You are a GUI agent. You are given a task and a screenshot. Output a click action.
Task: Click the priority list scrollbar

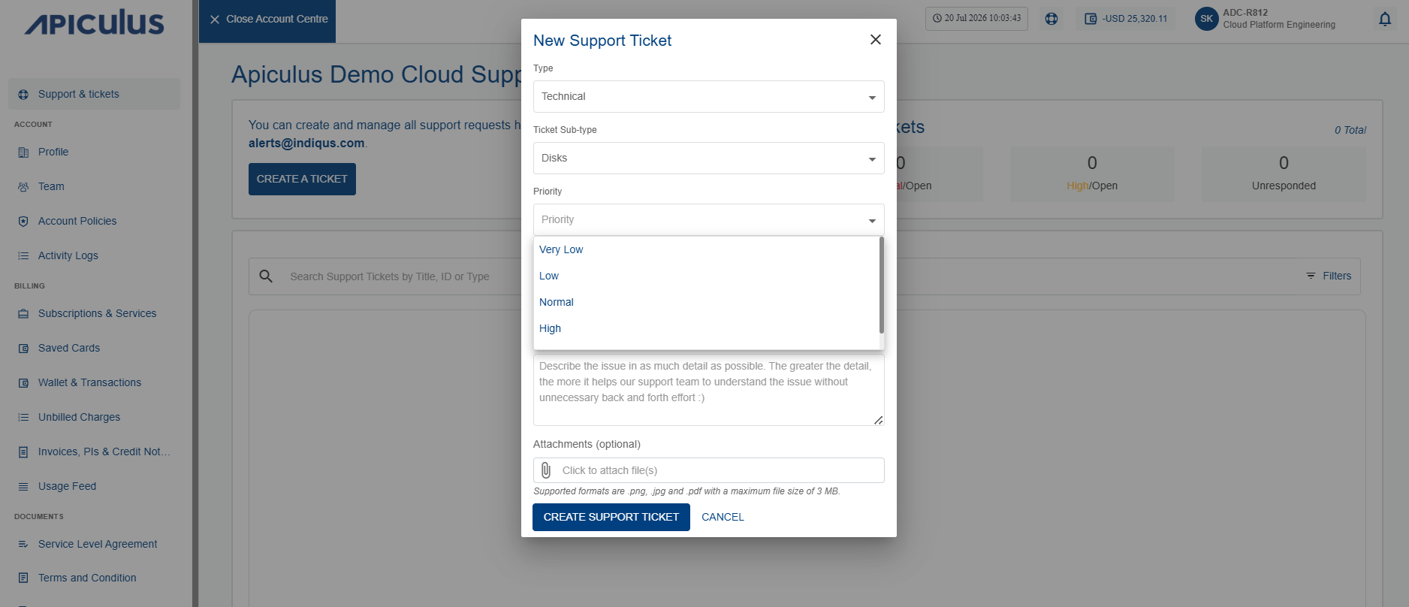pos(882,285)
